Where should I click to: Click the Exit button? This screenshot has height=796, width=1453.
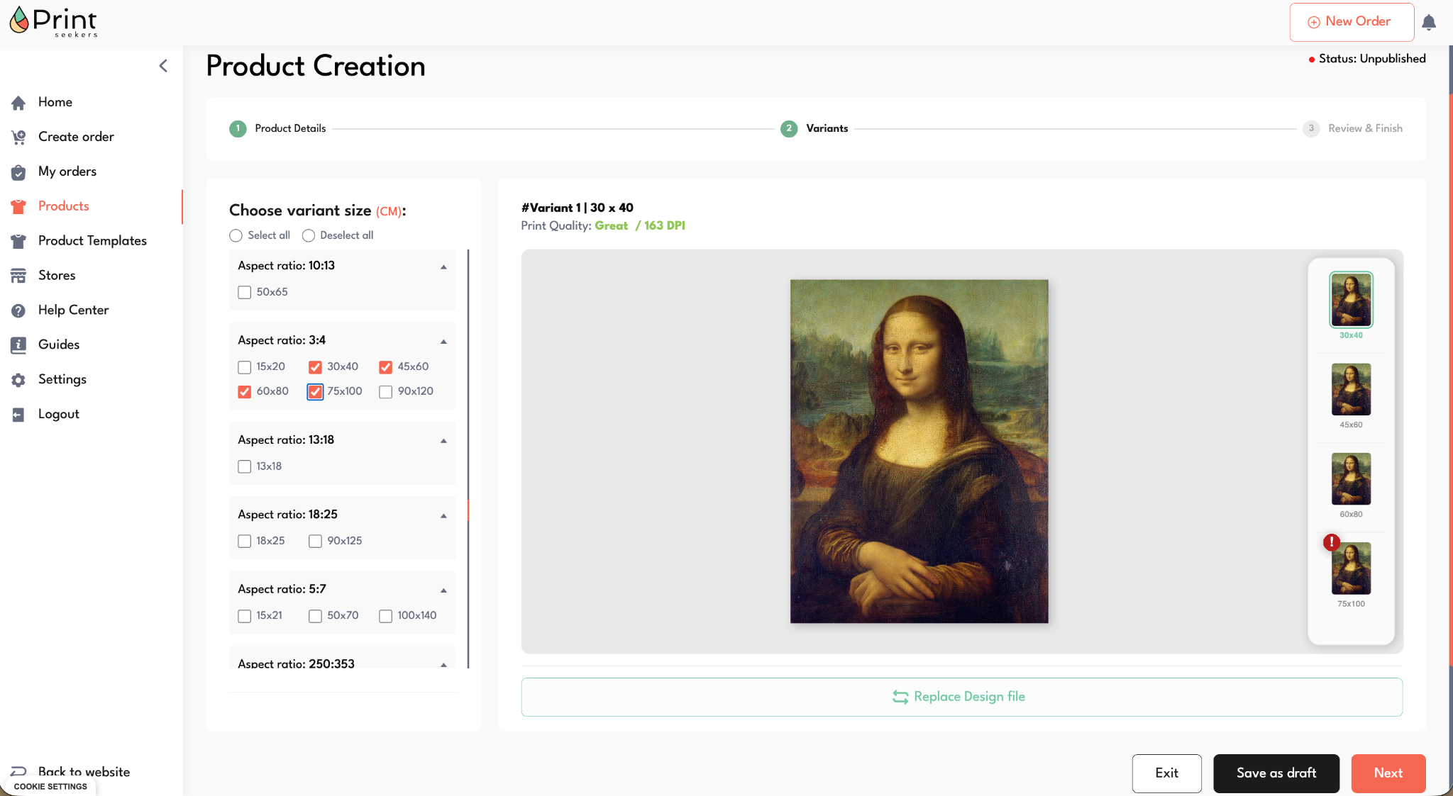click(1166, 773)
